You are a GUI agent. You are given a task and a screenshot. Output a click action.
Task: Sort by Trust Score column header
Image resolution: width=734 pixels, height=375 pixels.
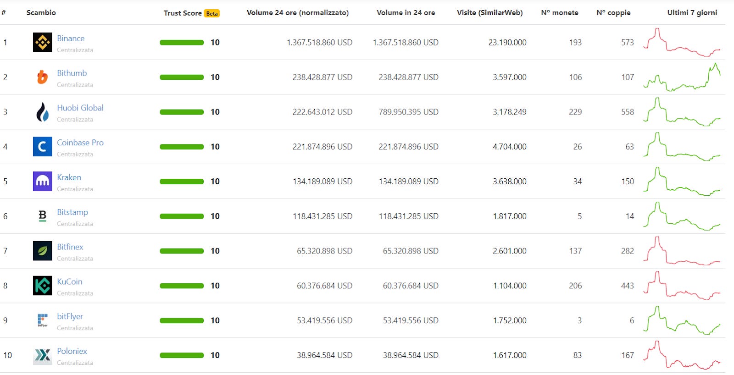[x=183, y=13]
